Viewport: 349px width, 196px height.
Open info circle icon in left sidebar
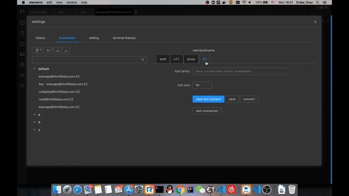click(x=22, y=85)
